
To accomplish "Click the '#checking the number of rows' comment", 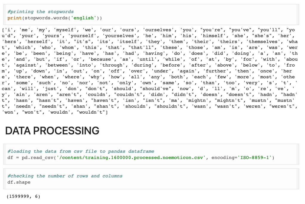I will [x=65, y=176].
